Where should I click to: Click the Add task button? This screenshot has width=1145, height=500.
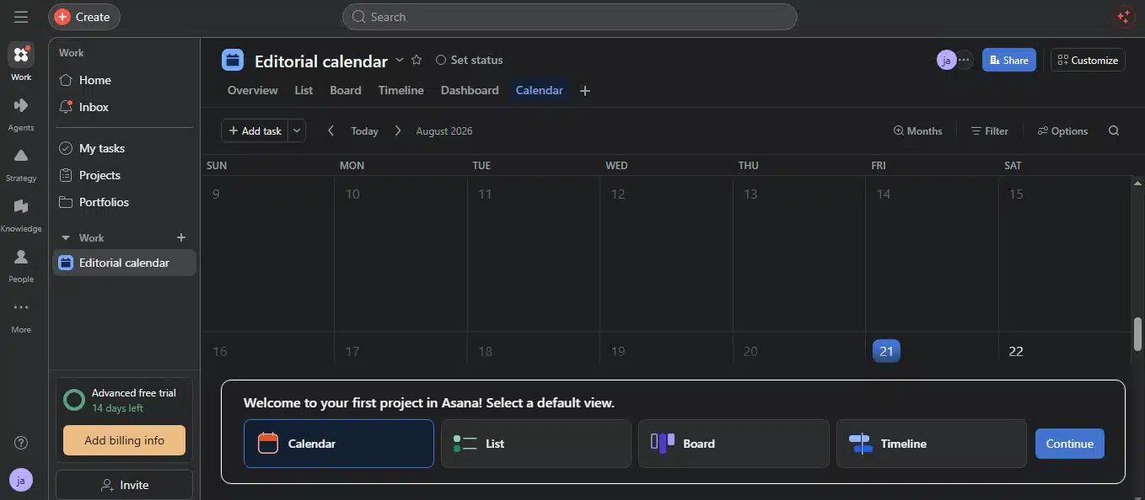pyautogui.click(x=255, y=130)
